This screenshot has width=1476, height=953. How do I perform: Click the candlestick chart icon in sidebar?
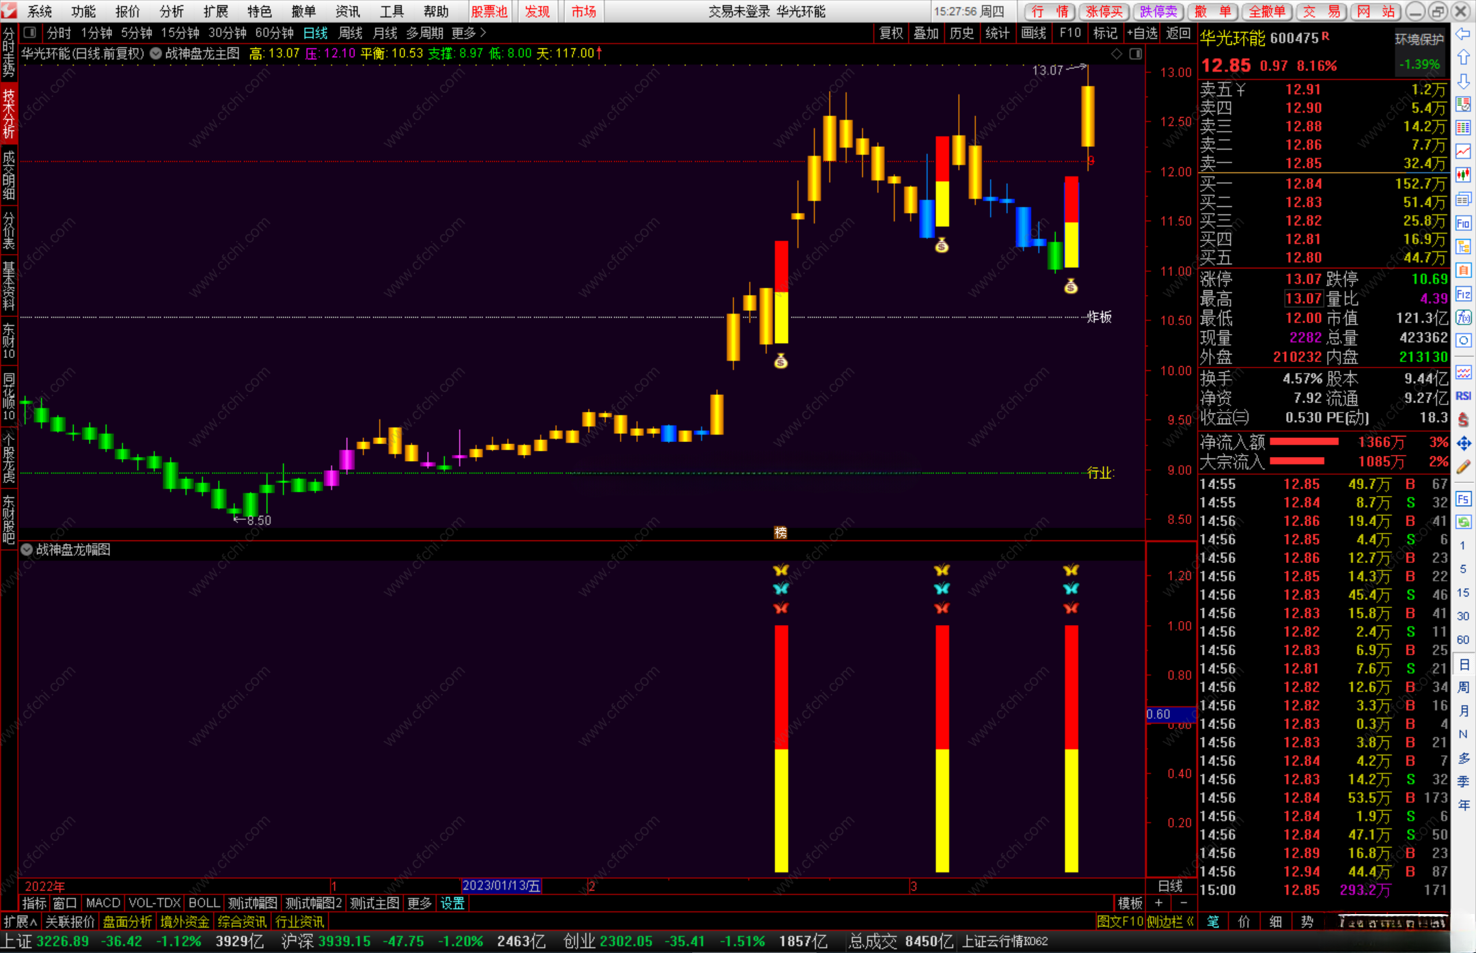[x=1463, y=176]
